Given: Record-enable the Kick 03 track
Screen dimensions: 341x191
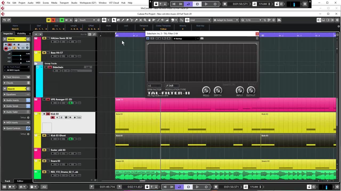Looking at the screenshot, I should tap(53, 117).
